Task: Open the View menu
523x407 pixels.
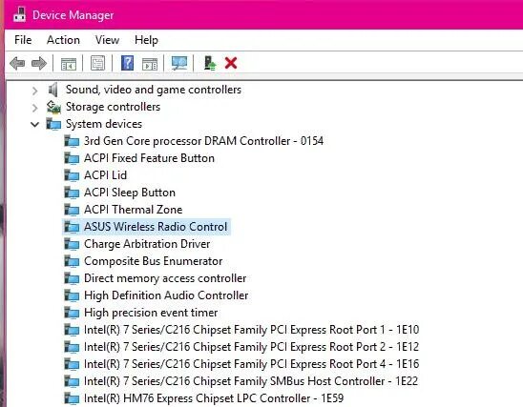Action: point(107,40)
